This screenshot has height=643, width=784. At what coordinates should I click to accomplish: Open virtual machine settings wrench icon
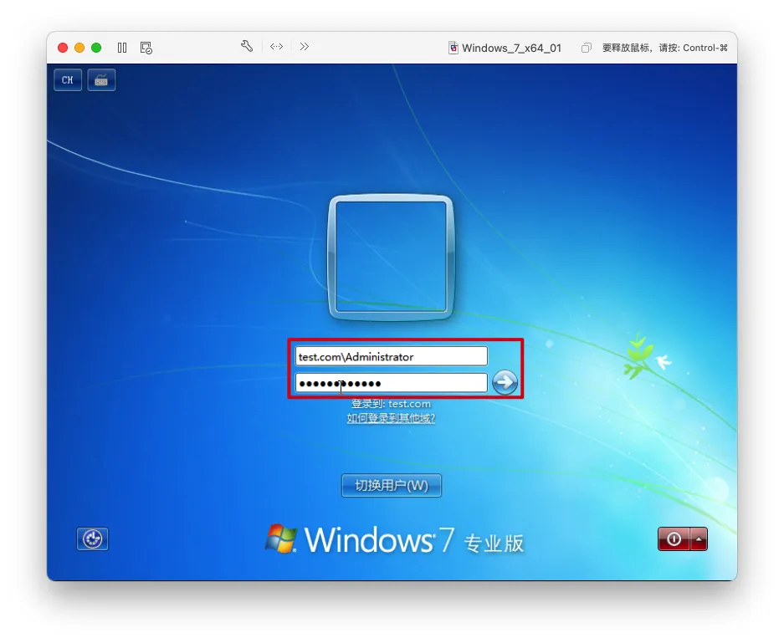[x=247, y=47]
